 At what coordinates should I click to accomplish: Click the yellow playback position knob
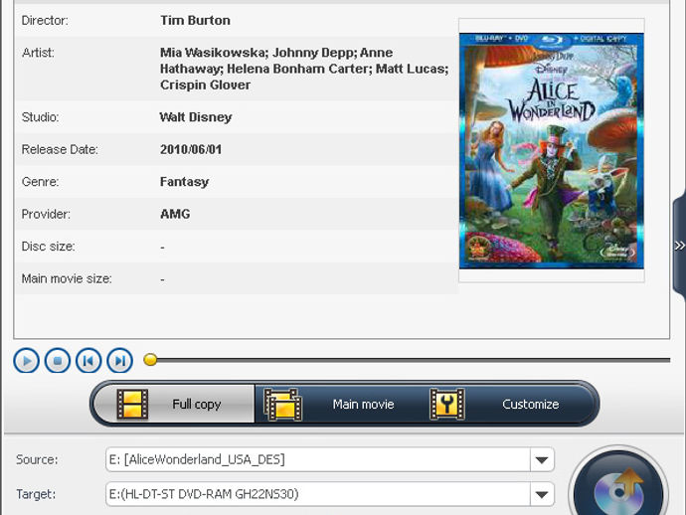click(x=150, y=360)
